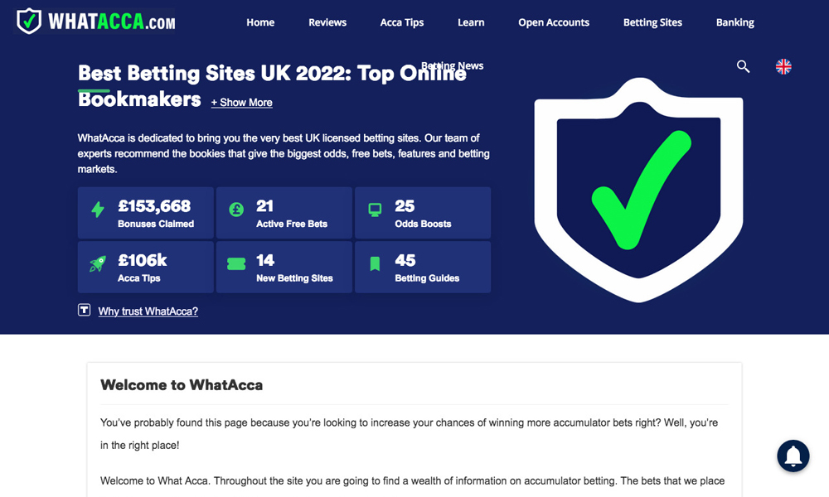Navigate to the Banking menu
This screenshot has width=829, height=497.
pos(735,22)
